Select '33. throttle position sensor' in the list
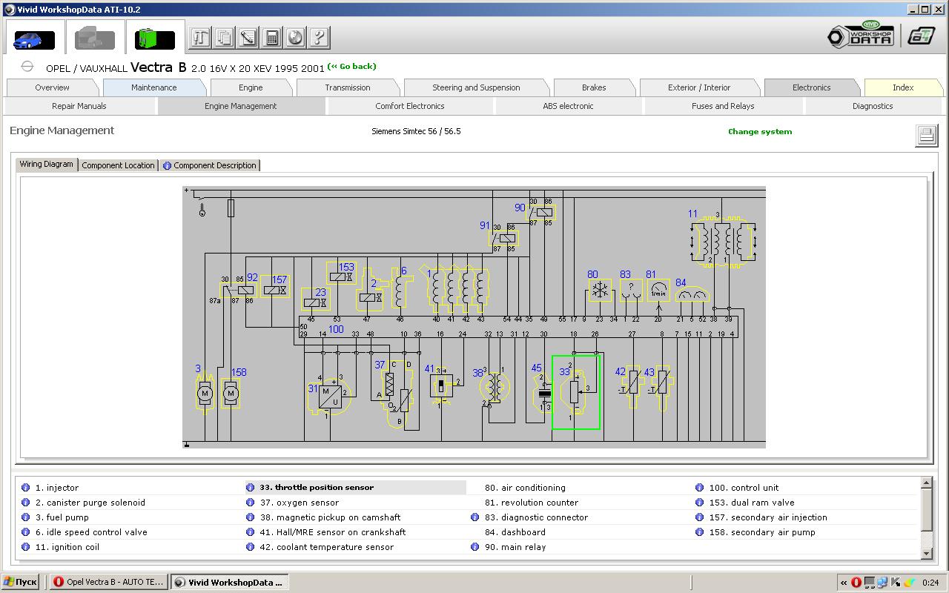 [x=356, y=488]
